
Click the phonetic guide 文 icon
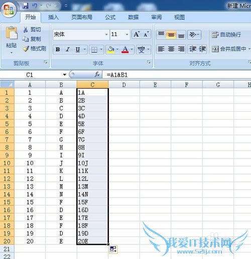click(x=141, y=50)
